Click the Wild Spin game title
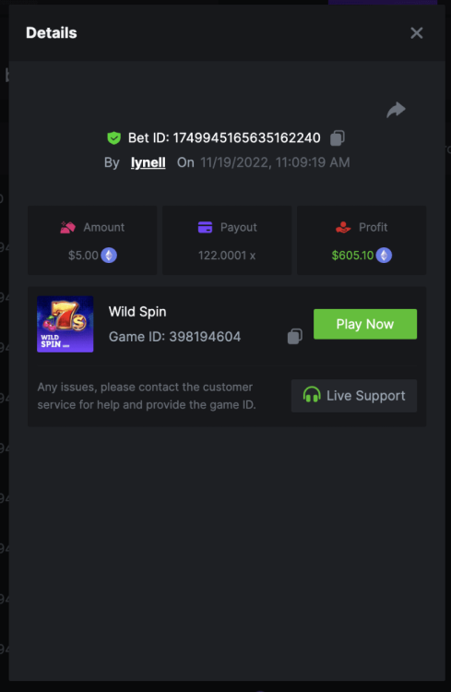 pyautogui.click(x=137, y=312)
